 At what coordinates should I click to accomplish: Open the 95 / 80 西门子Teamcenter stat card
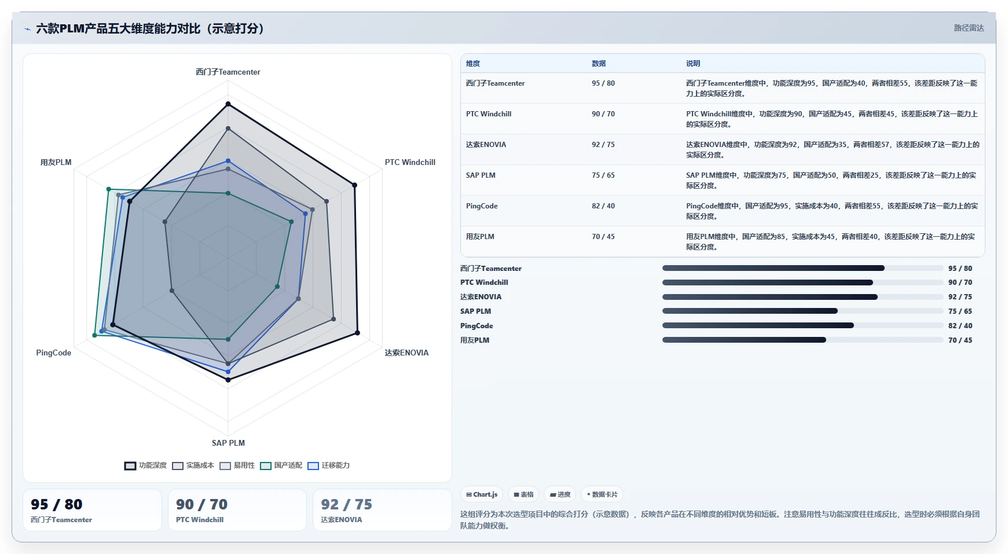click(x=92, y=510)
